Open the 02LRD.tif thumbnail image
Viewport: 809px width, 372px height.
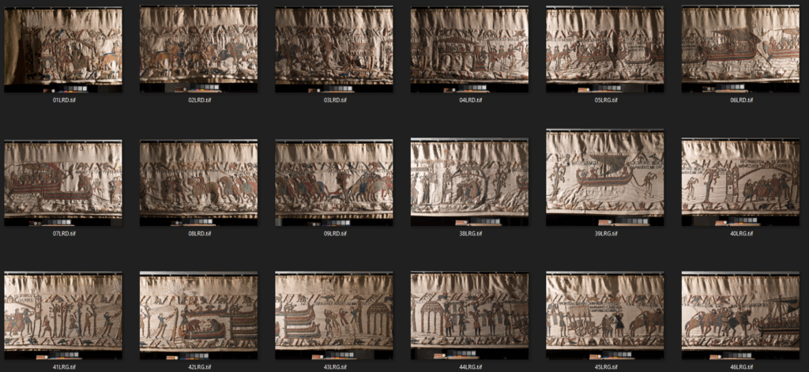coord(198,49)
